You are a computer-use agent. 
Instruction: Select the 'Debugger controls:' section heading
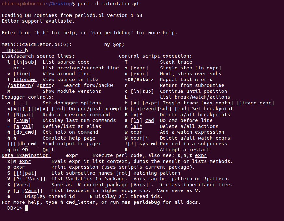(x=28, y=97)
